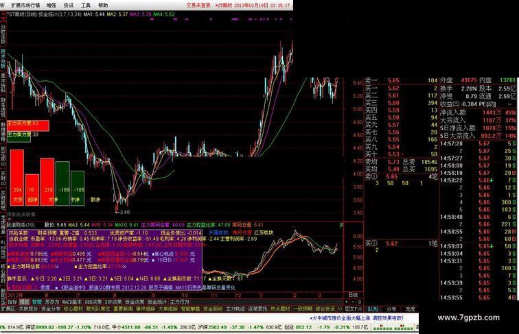
Task: Click the 中小 4511.80 index in status bar
Action: click(x=126, y=327)
